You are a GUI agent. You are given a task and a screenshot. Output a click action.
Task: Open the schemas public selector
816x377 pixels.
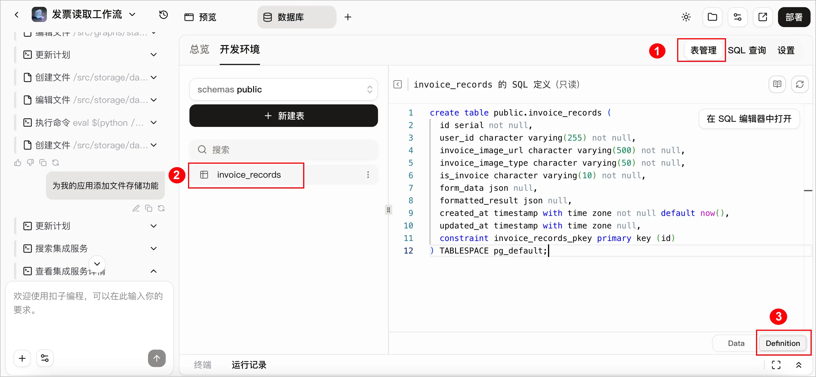pyautogui.click(x=283, y=90)
